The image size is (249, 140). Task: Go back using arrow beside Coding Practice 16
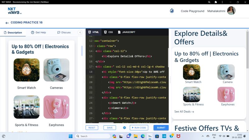(7, 23)
